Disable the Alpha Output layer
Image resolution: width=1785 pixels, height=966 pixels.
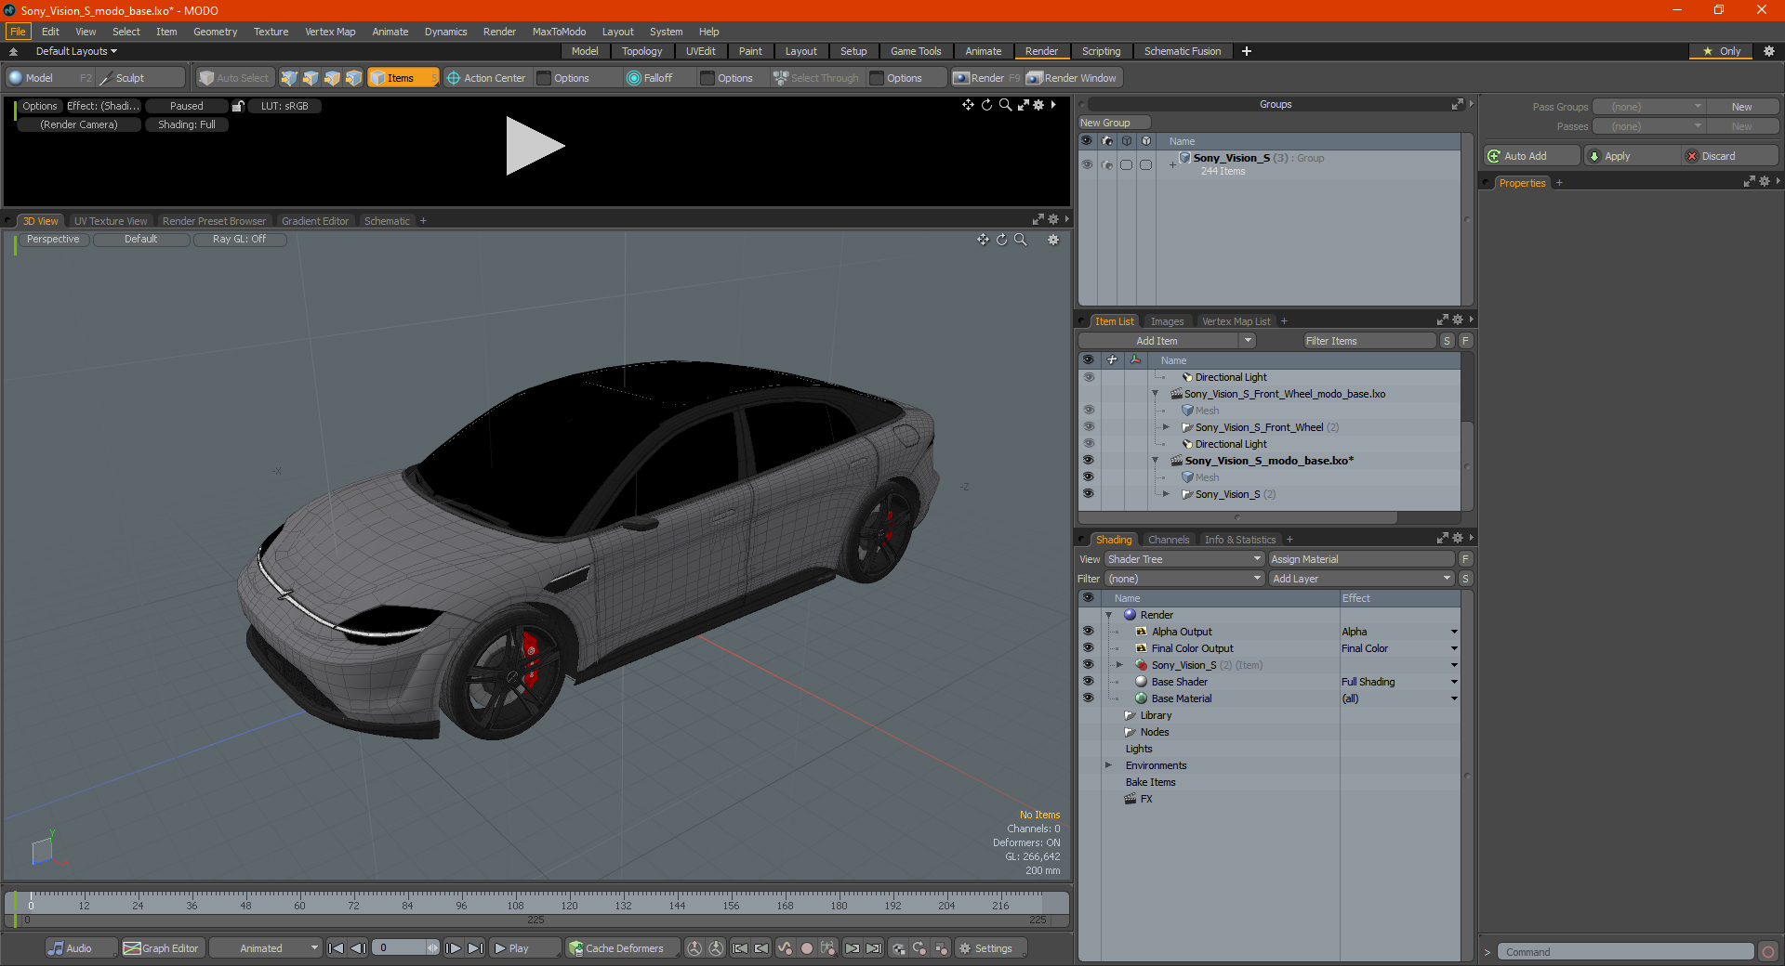(1089, 632)
